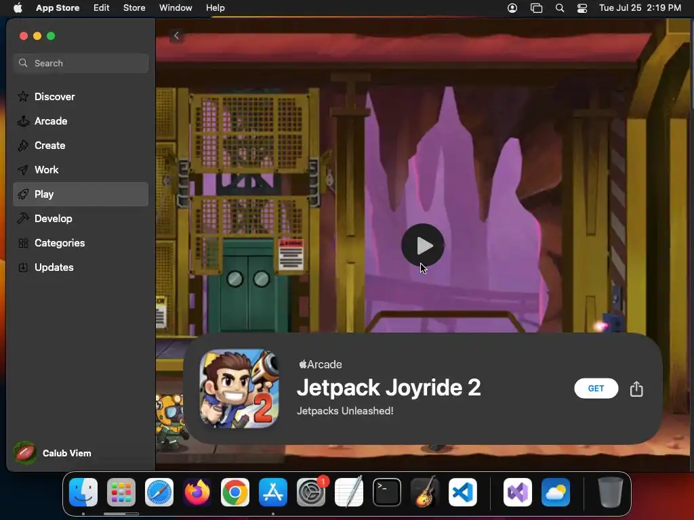The height and width of the screenshot is (520, 694).
Task: Open the Window menu
Action: (x=176, y=7)
